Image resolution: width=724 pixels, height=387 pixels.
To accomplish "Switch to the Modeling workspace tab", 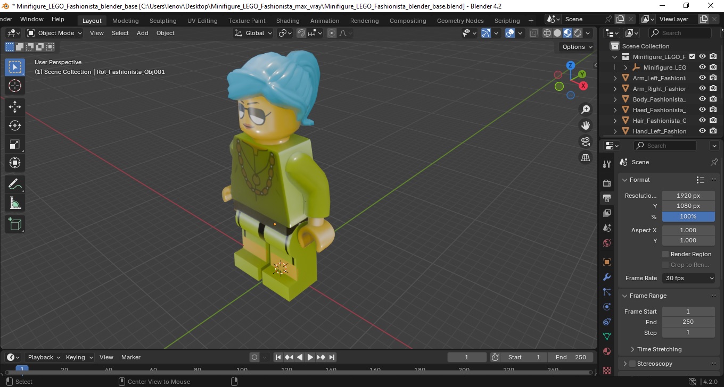I will click(x=126, y=21).
